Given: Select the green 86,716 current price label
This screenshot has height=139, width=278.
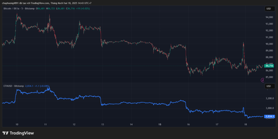Looking at the screenshot, I should coord(269,66).
